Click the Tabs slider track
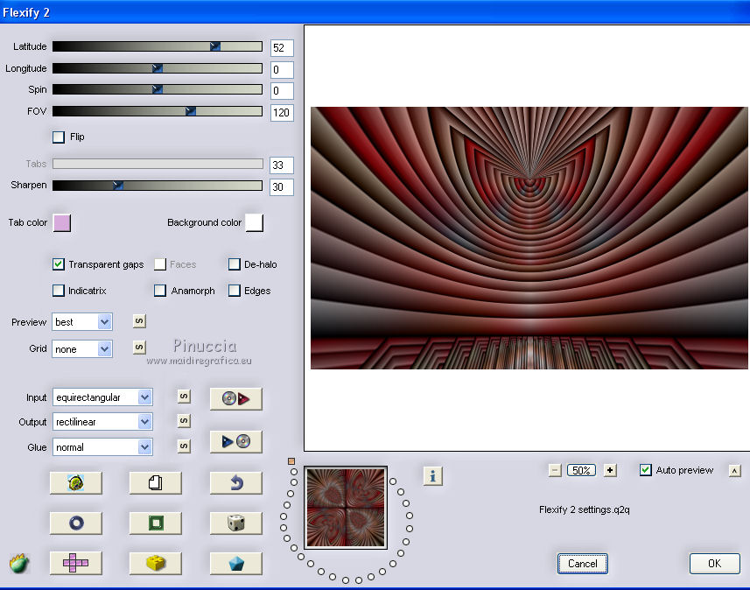Screen dimensions: 750x590 tap(158, 164)
